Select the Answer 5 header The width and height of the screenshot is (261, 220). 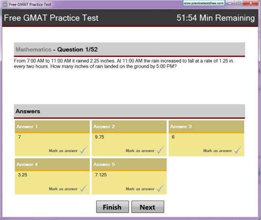(x=129, y=164)
